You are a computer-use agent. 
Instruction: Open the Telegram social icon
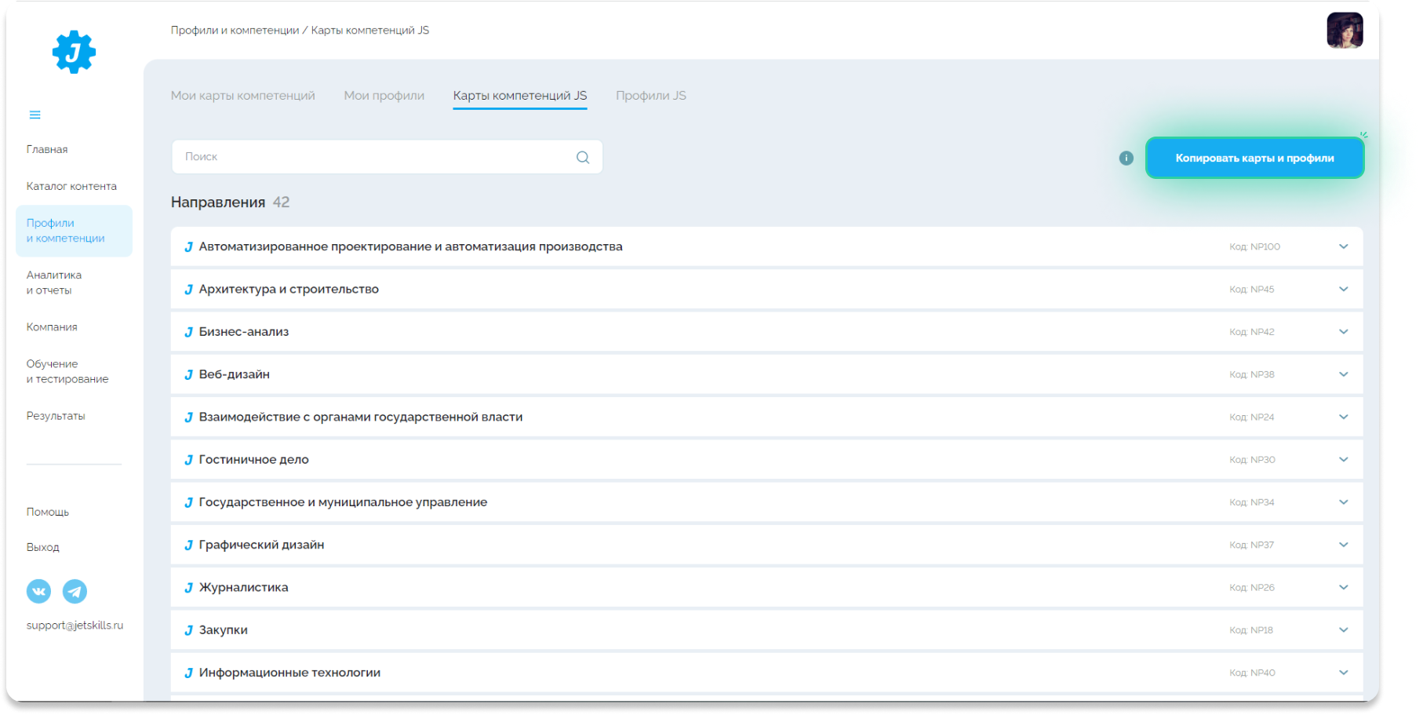pyautogui.click(x=75, y=591)
